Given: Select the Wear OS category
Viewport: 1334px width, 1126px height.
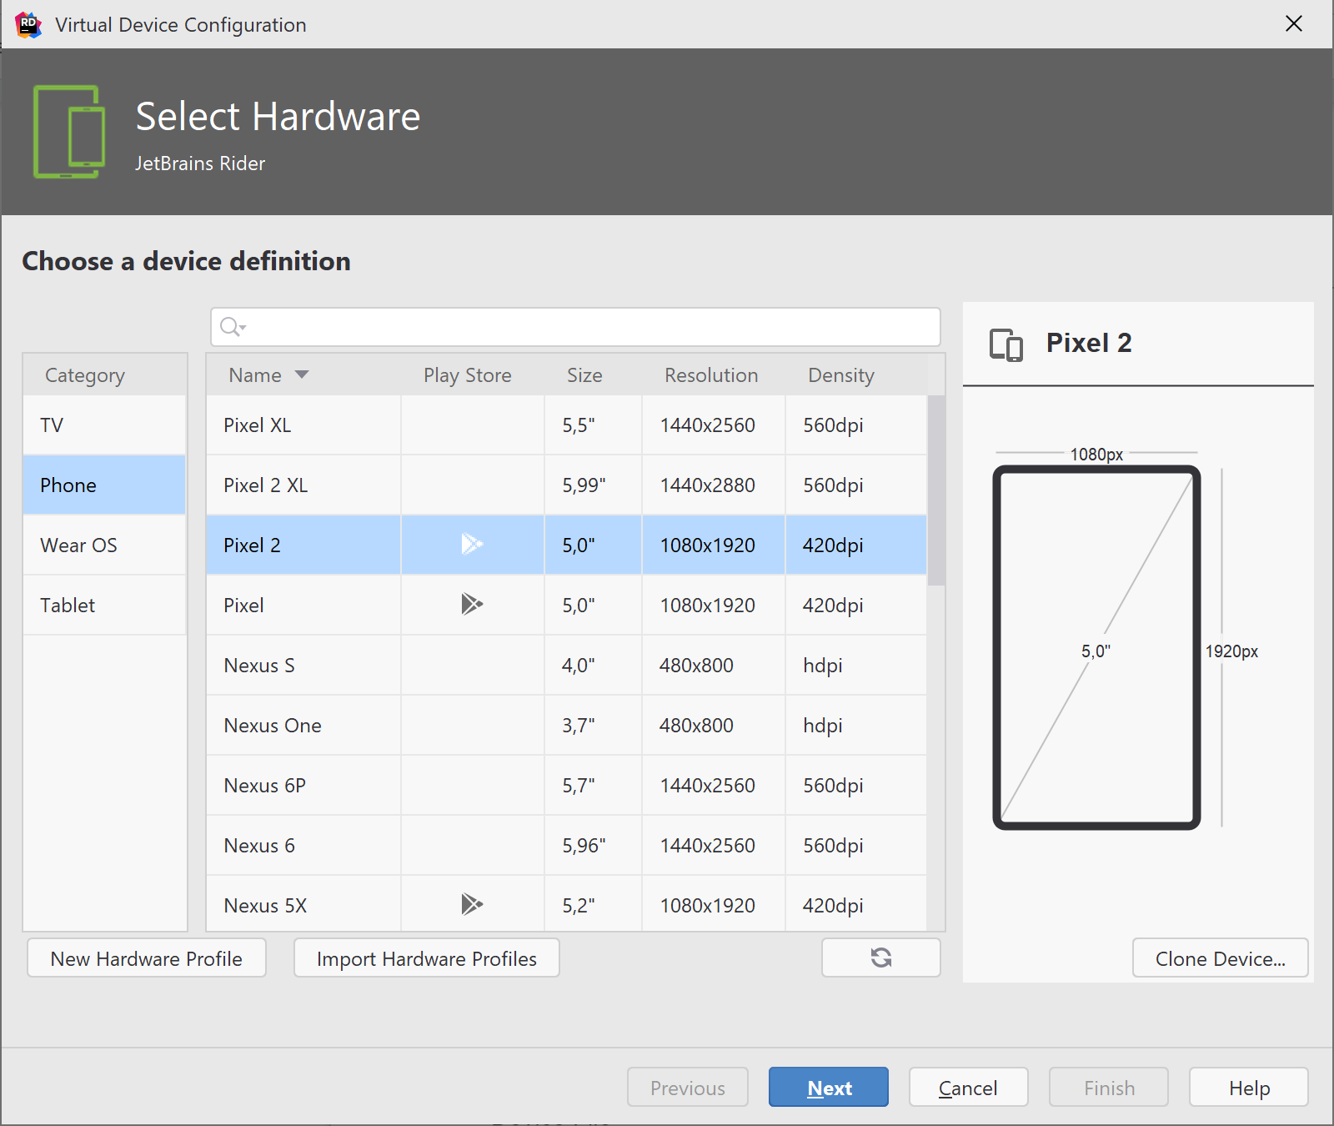Looking at the screenshot, I should point(104,545).
